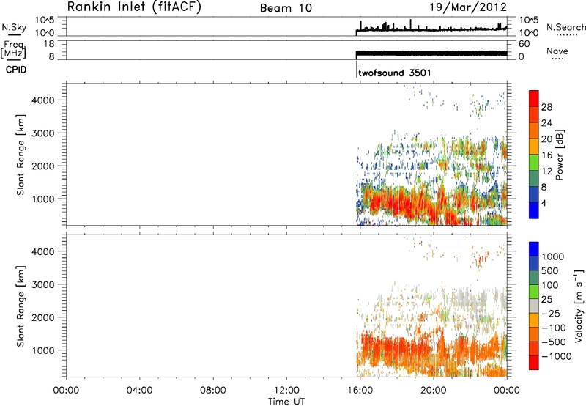The width and height of the screenshot is (586, 406).
Task: Click the date '19/Mar/2012'
Action: point(468,7)
